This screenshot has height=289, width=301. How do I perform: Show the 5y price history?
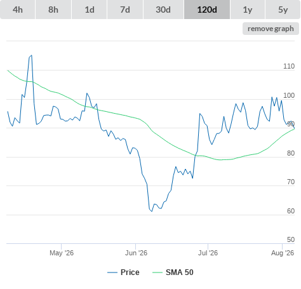tap(283, 10)
